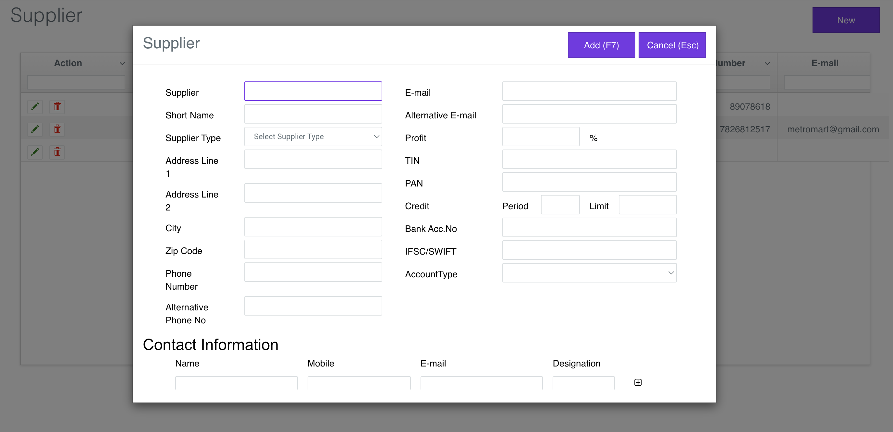
Task: Click the Action column filter box
Action: [x=76, y=82]
